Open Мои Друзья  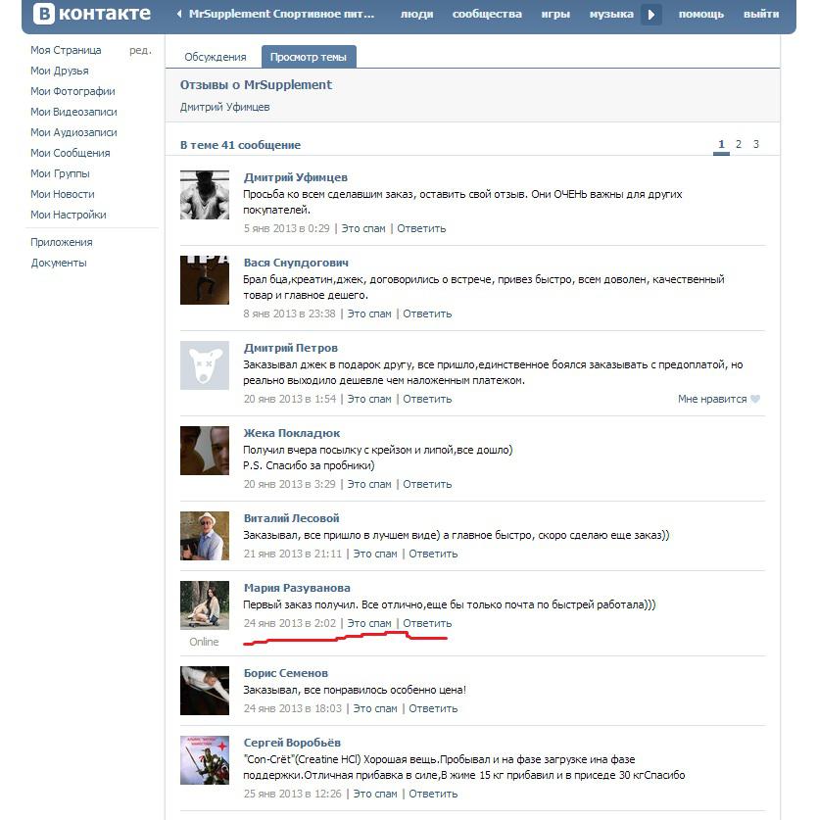[x=60, y=71]
